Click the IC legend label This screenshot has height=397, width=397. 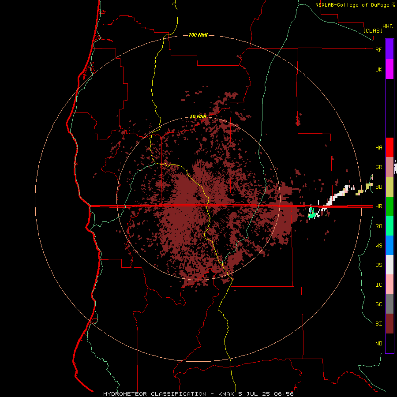pyautogui.click(x=378, y=285)
